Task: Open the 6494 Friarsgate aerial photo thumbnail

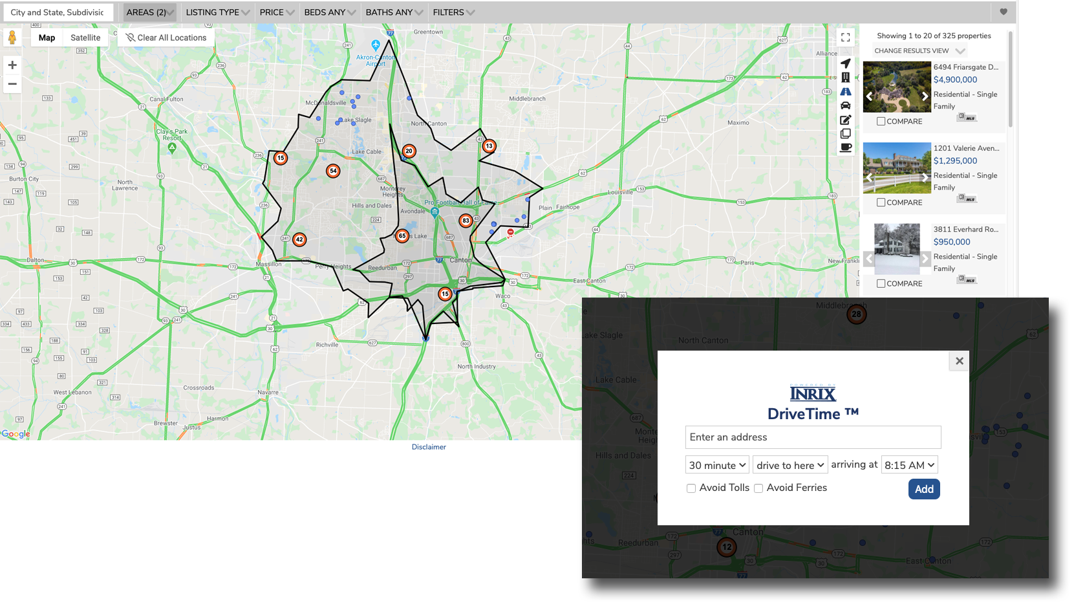Action: [x=897, y=87]
